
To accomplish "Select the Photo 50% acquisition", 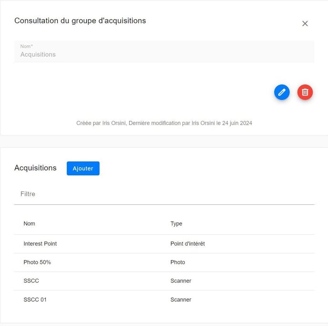I will pyautogui.click(x=37, y=262).
